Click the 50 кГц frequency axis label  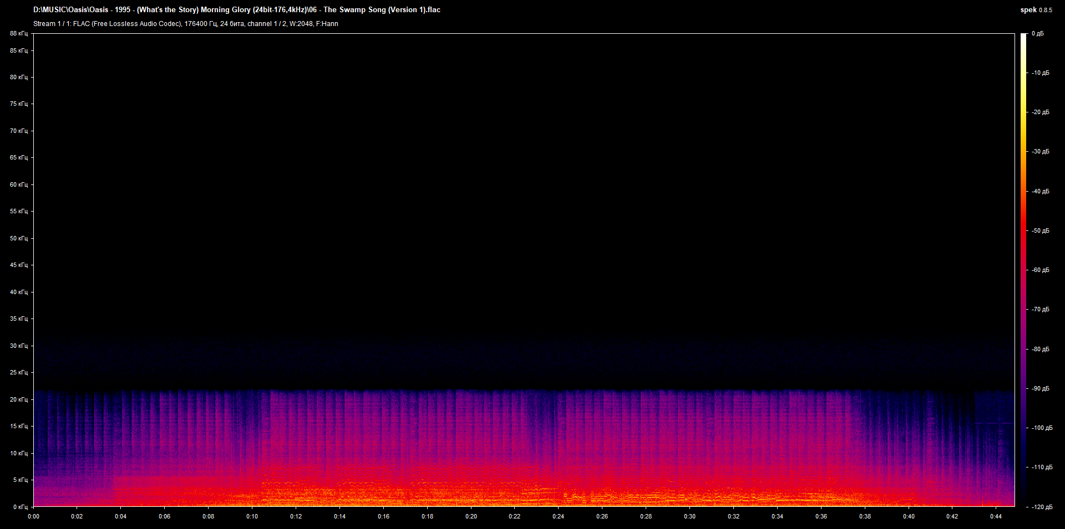[19, 239]
